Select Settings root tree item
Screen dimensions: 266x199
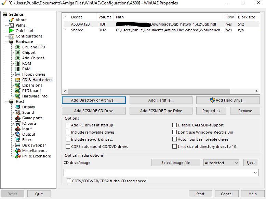click(16, 14)
